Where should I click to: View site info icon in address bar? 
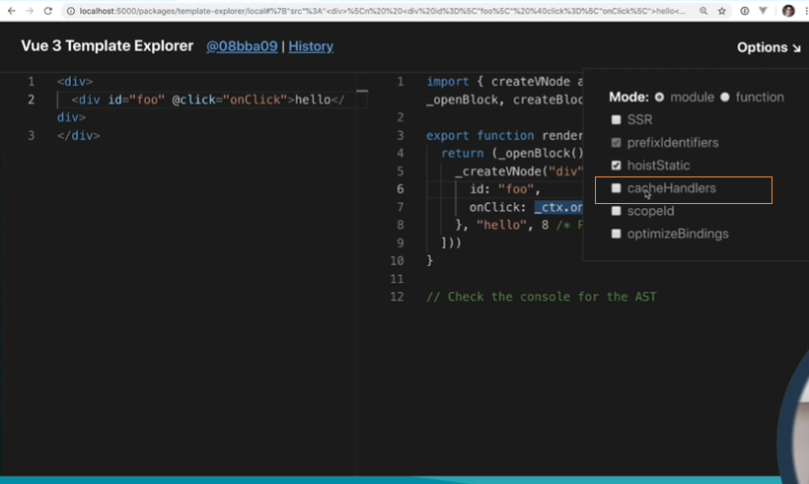click(x=71, y=11)
